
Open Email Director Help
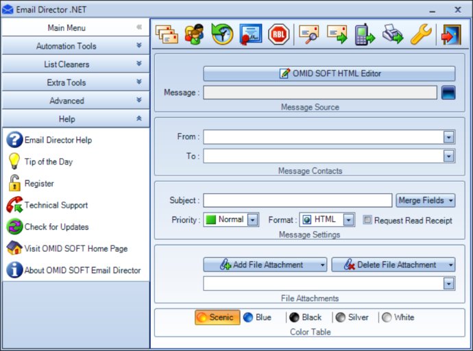[x=49, y=140]
